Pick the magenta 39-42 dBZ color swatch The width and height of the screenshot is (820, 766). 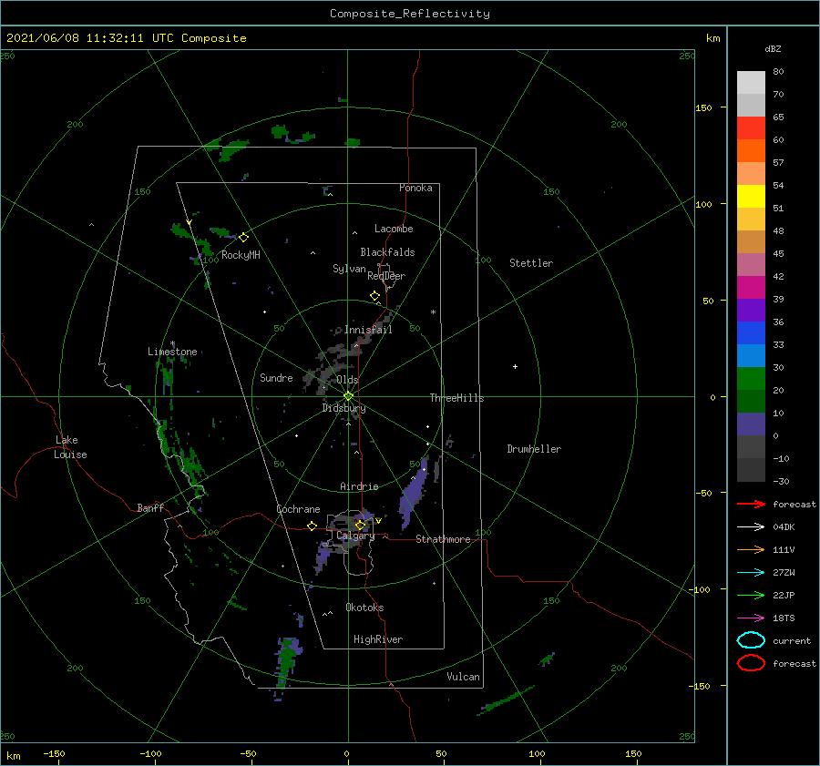[x=751, y=287]
